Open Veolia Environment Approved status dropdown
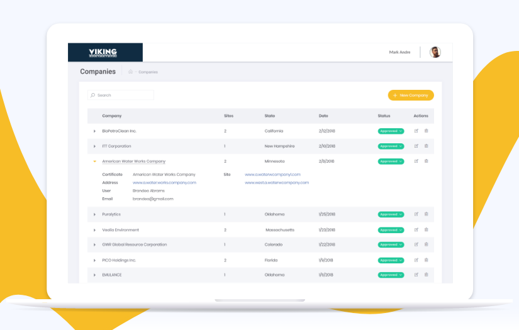 (x=391, y=230)
